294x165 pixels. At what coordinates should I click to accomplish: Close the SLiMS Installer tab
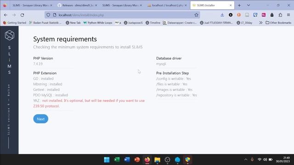(231, 5)
